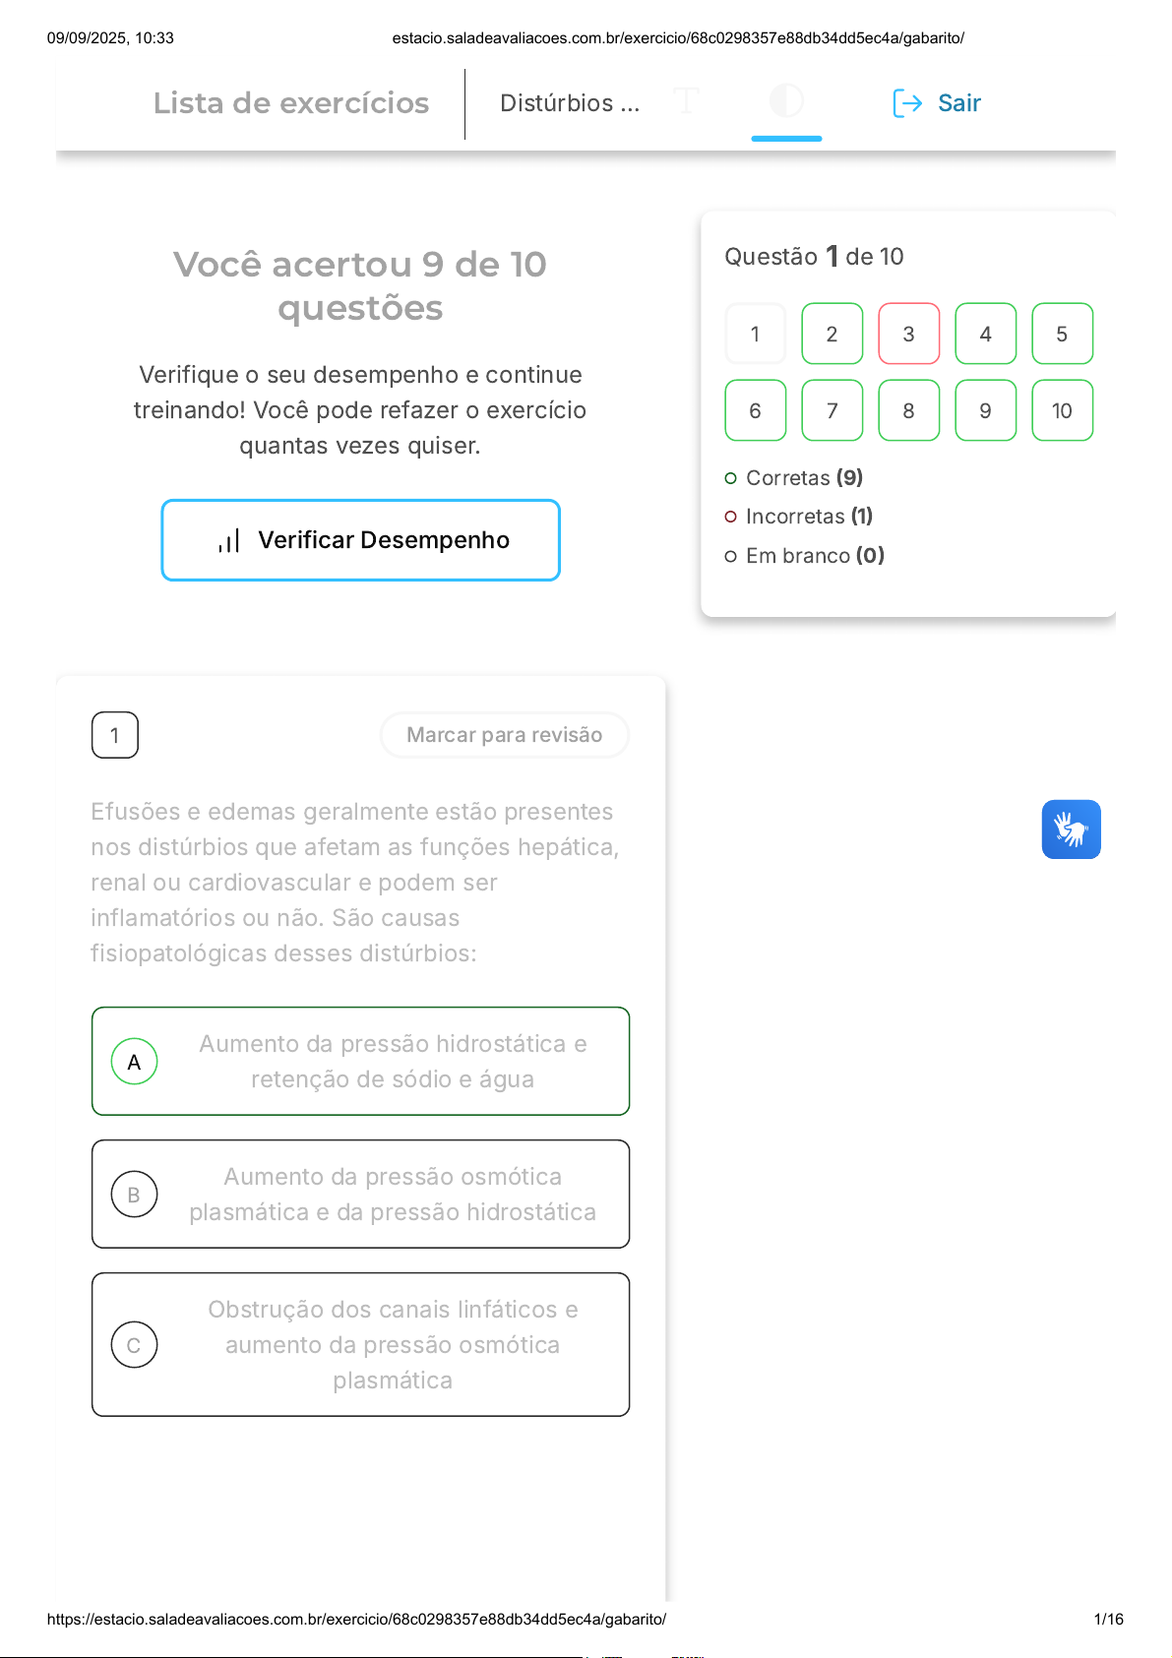
Task: Click the Sair link text
Action: [958, 103]
